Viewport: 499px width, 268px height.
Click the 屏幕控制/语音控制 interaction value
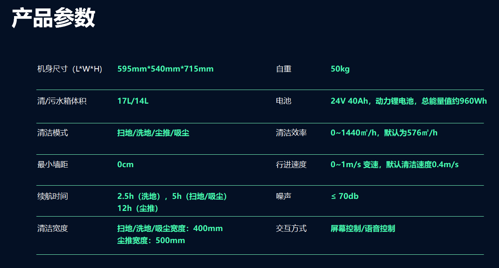(363, 229)
